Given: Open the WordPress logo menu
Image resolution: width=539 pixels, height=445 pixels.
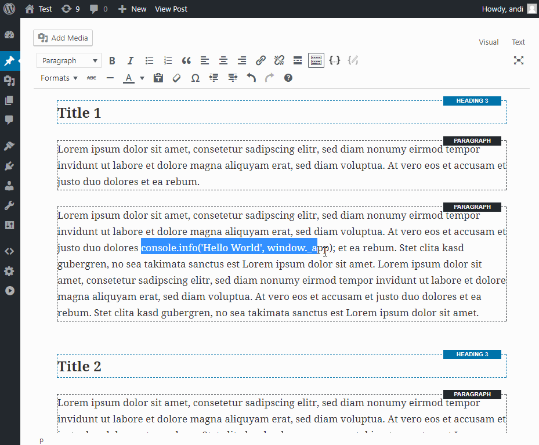Looking at the screenshot, I should 9,9.
